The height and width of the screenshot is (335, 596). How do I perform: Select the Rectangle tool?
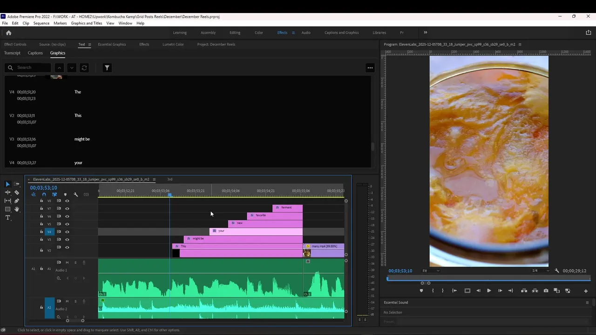tap(7, 209)
